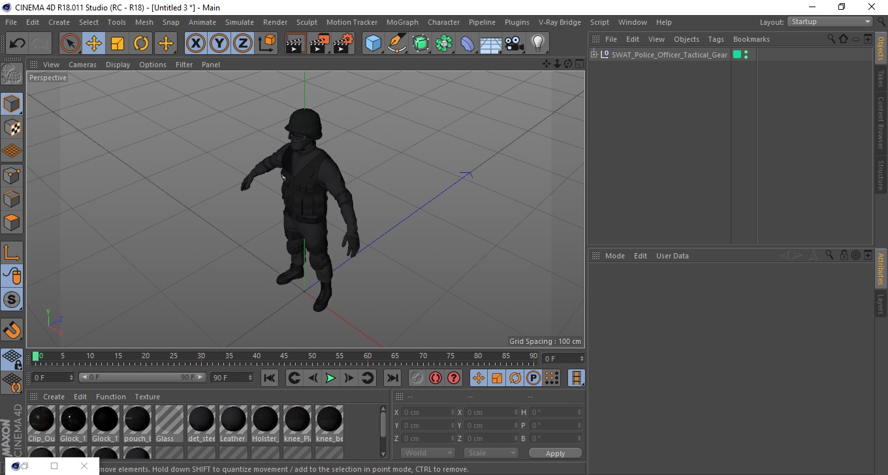Image resolution: width=888 pixels, height=475 pixels.
Task: Open Object Manager Tags menu
Action: [716, 39]
